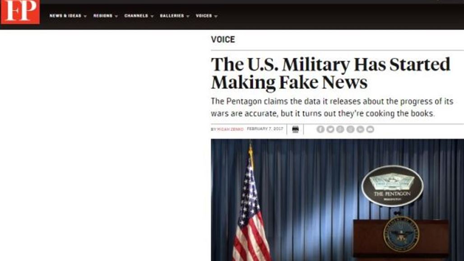Click the article headline about Fake News
464x261 pixels.
330,73
